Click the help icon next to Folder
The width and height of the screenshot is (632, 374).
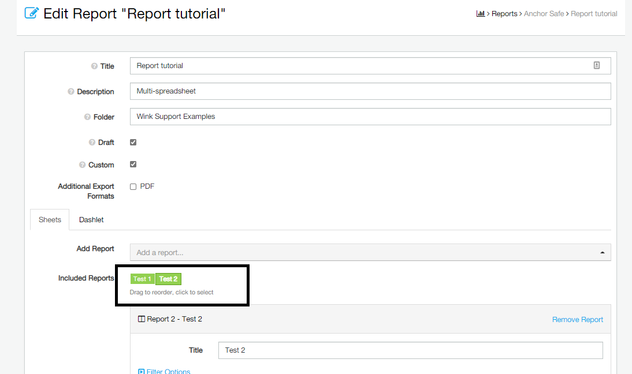87,117
